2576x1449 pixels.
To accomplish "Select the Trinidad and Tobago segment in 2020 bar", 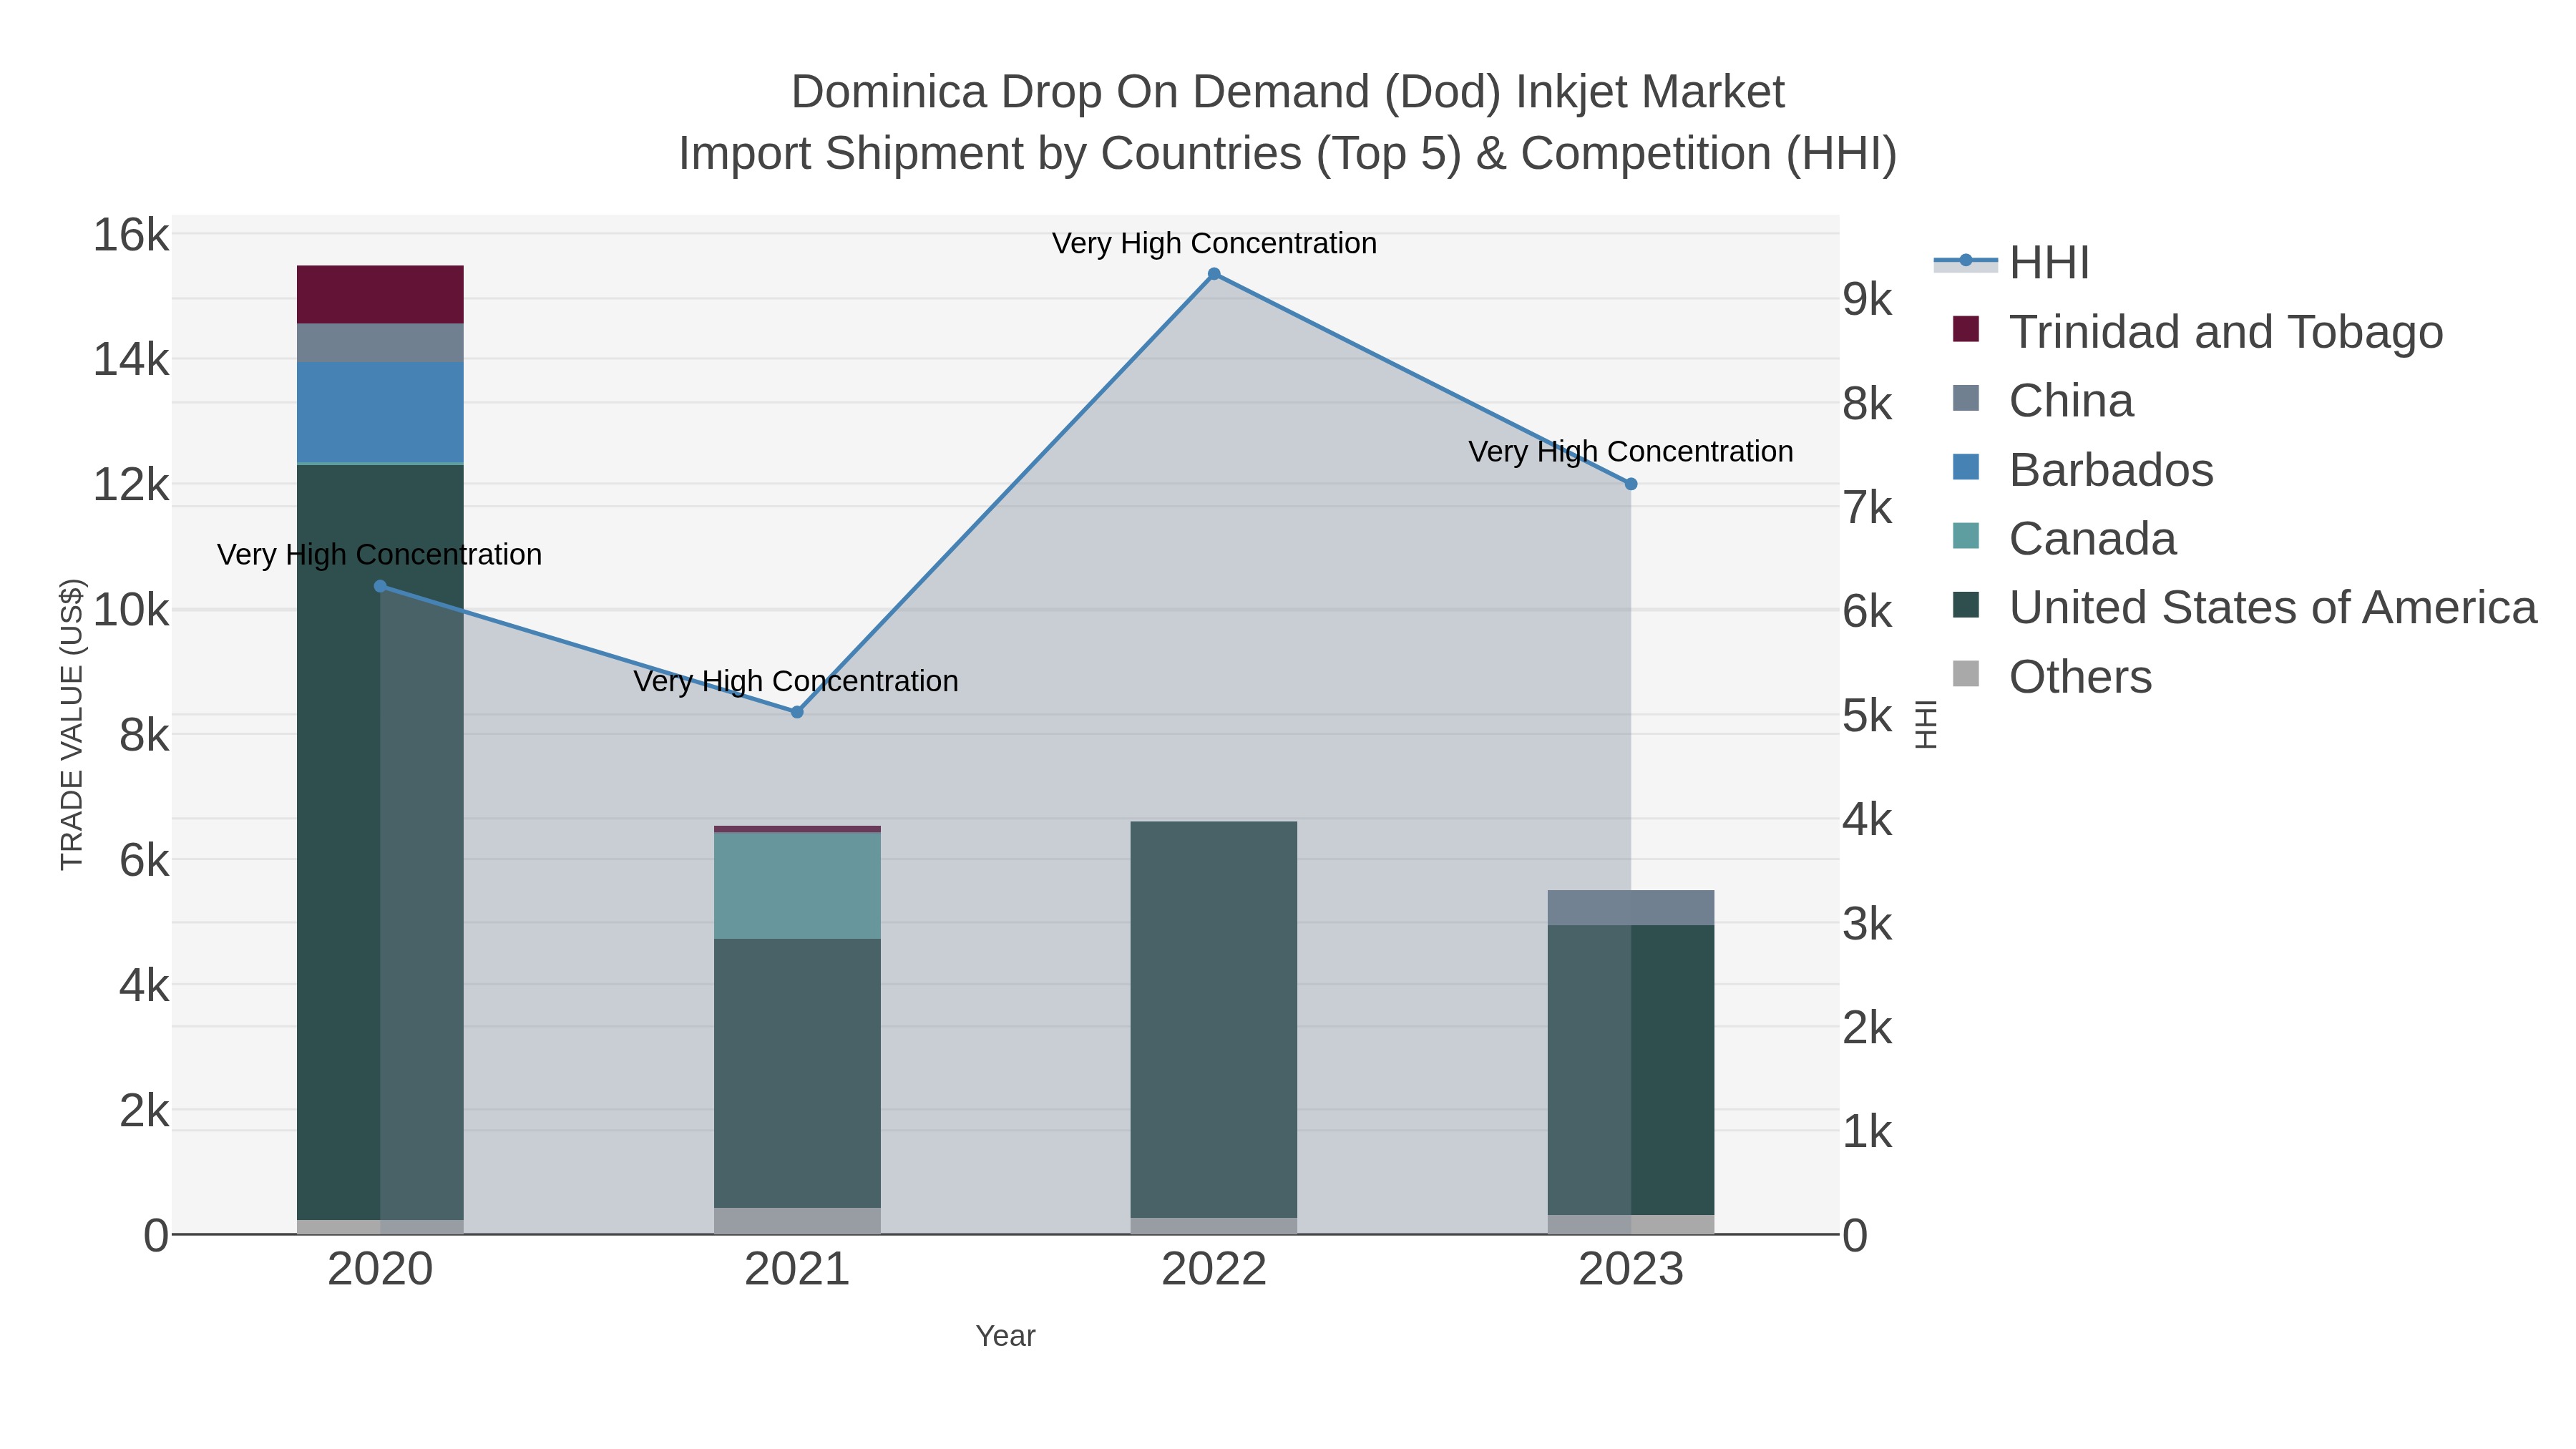I will [380, 295].
